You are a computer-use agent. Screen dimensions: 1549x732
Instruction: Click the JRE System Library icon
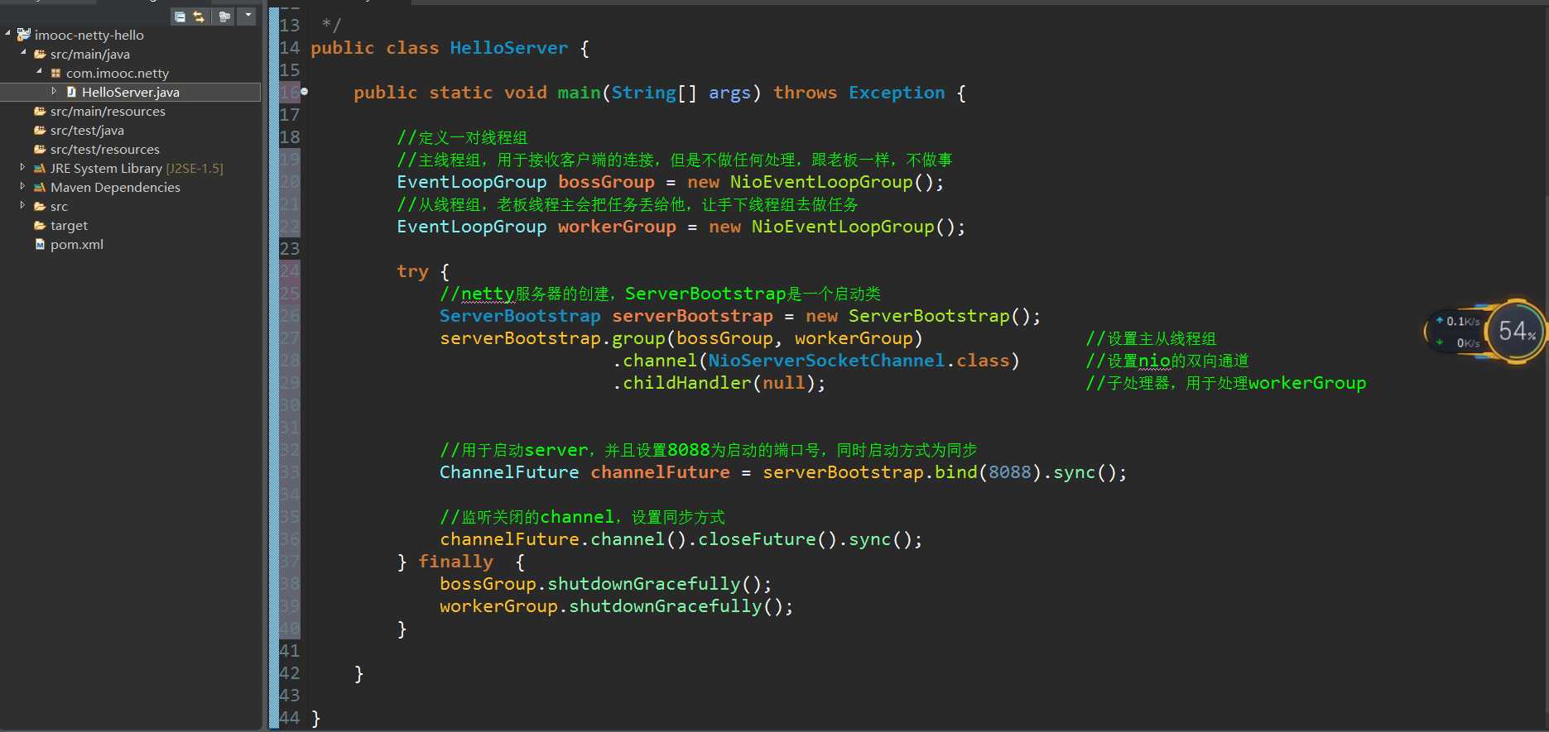point(40,168)
